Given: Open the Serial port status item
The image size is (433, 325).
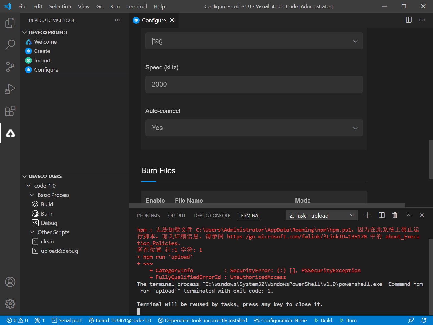Looking at the screenshot, I should coord(67,320).
